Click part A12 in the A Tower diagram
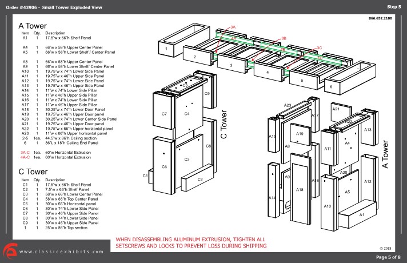 click(x=367, y=182)
